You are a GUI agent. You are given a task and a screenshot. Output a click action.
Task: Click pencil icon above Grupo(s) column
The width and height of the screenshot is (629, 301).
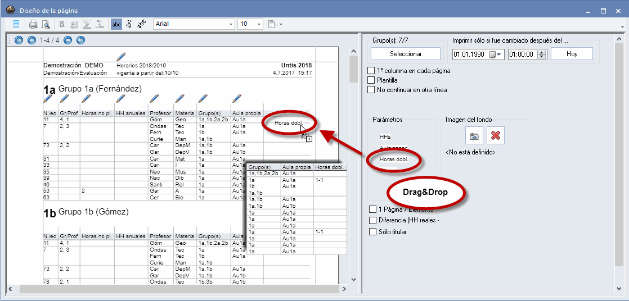click(203, 98)
